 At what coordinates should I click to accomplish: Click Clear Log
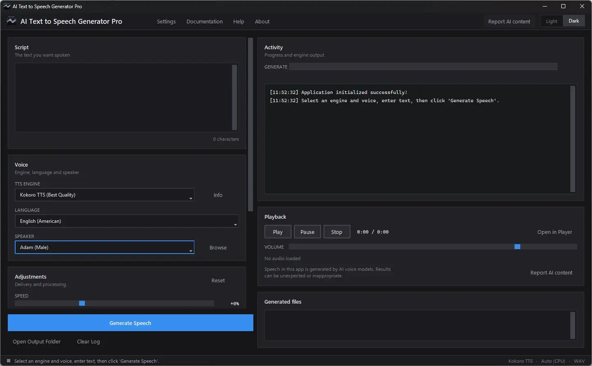89,341
